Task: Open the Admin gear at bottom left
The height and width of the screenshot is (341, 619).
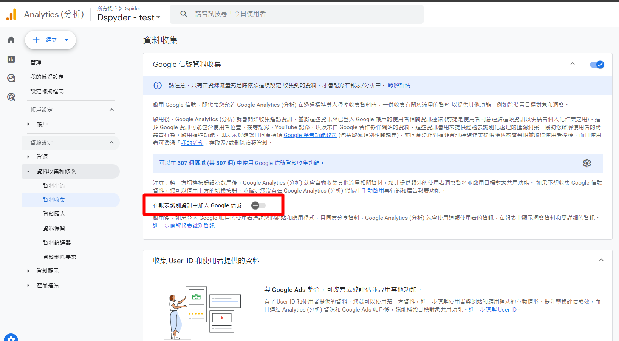Action: (x=11, y=338)
